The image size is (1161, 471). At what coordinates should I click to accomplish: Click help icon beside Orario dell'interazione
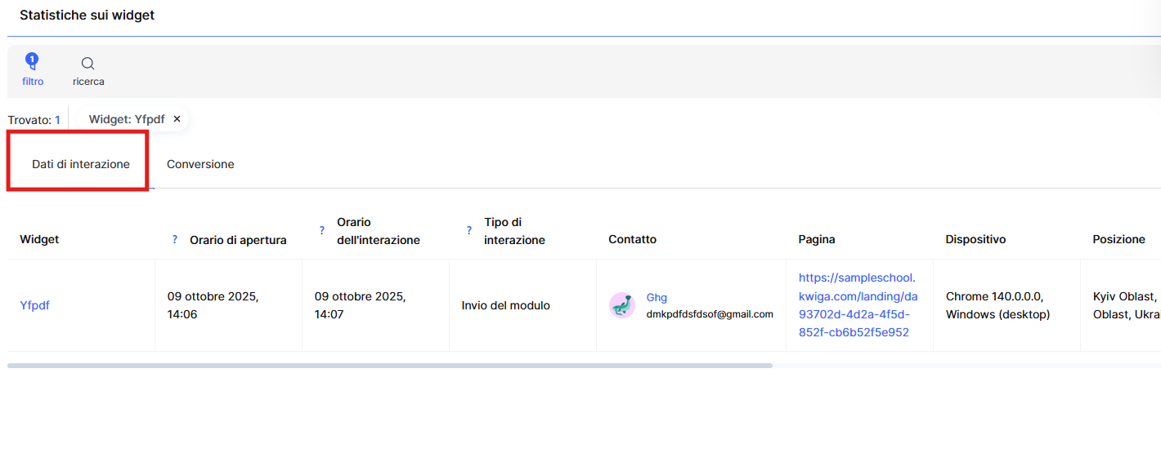coord(321,231)
